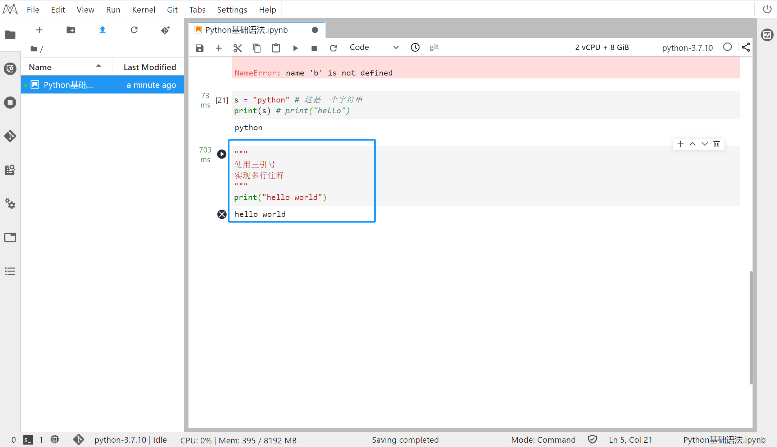This screenshot has width=777, height=447.
Task: Move the cell up with the up chevron
Action: click(692, 144)
